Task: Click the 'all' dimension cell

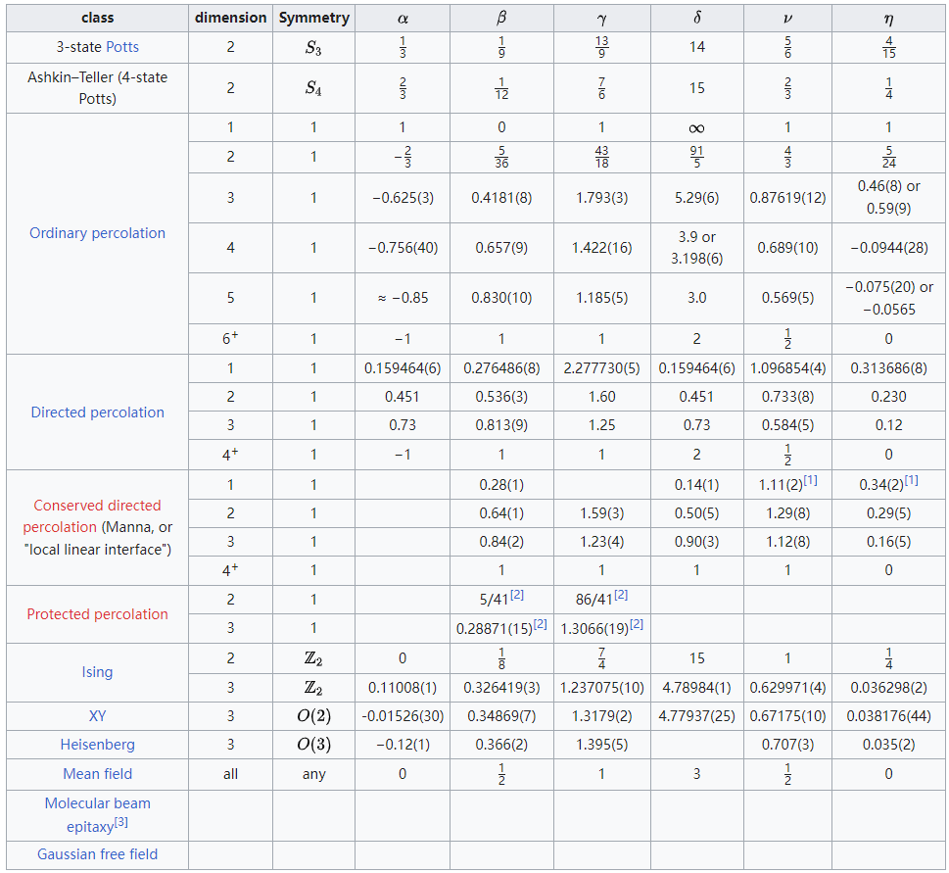Action: coord(230,774)
